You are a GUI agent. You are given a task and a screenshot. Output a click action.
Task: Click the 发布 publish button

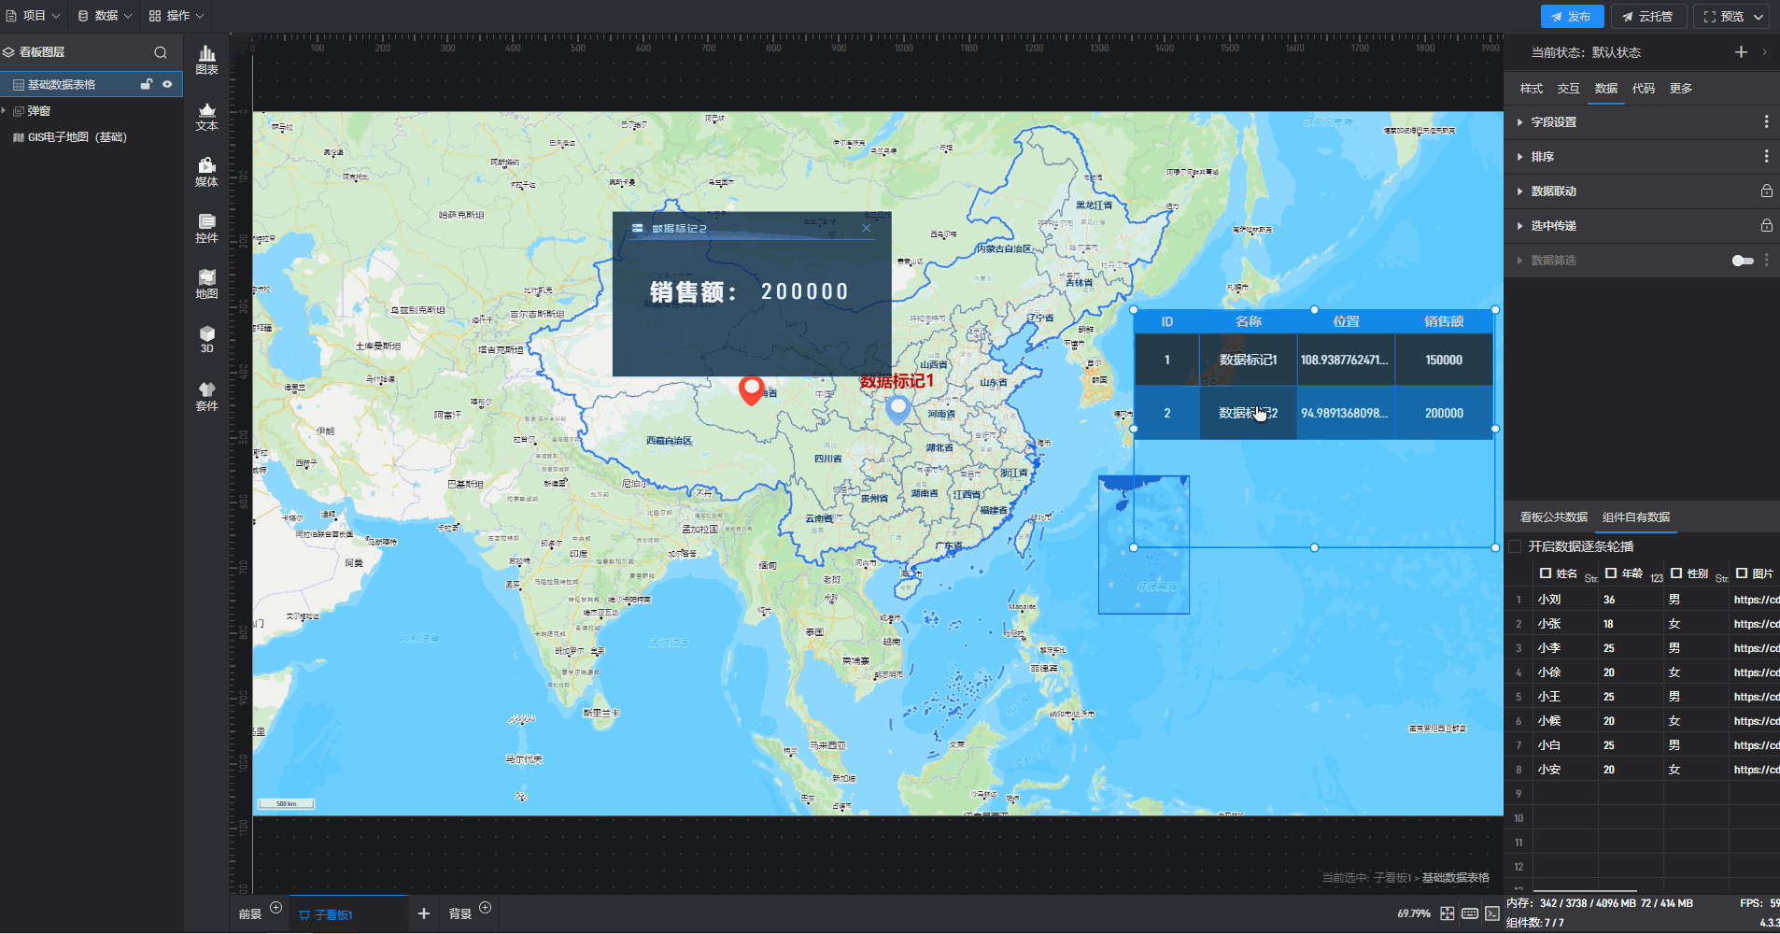1572,17
